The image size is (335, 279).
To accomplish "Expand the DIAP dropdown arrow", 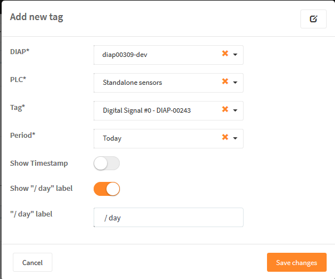I will click(235, 55).
